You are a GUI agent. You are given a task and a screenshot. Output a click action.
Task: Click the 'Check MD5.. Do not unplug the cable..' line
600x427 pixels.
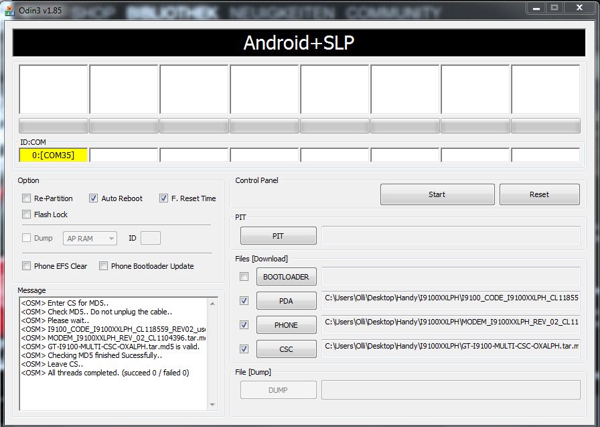96,312
